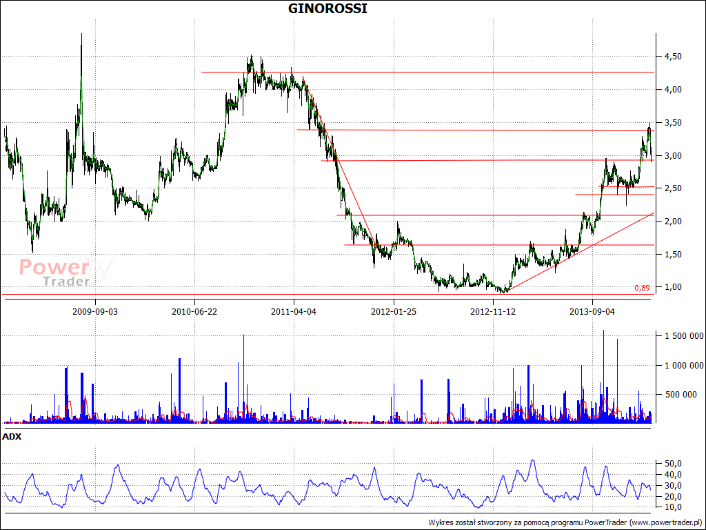The image size is (706, 530).
Task: Click the 1,00 price axis label
Action: (x=673, y=287)
